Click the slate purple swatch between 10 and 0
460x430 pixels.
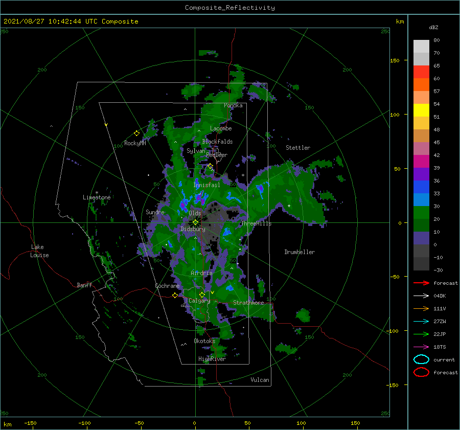pyautogui.click(x=421, y=238)
